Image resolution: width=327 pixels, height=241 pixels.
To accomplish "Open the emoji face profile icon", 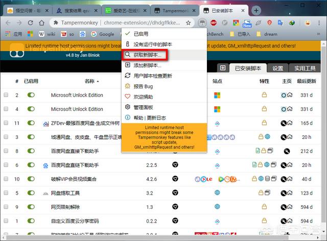I will (x=308, y=23).
